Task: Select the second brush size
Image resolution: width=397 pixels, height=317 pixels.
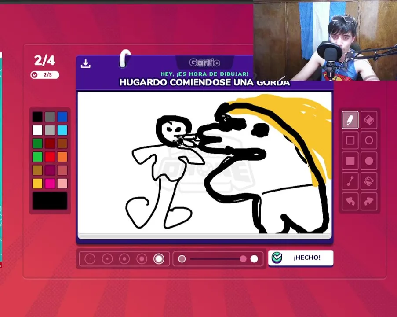Action: pyautogui.click(x=107, y=259)
